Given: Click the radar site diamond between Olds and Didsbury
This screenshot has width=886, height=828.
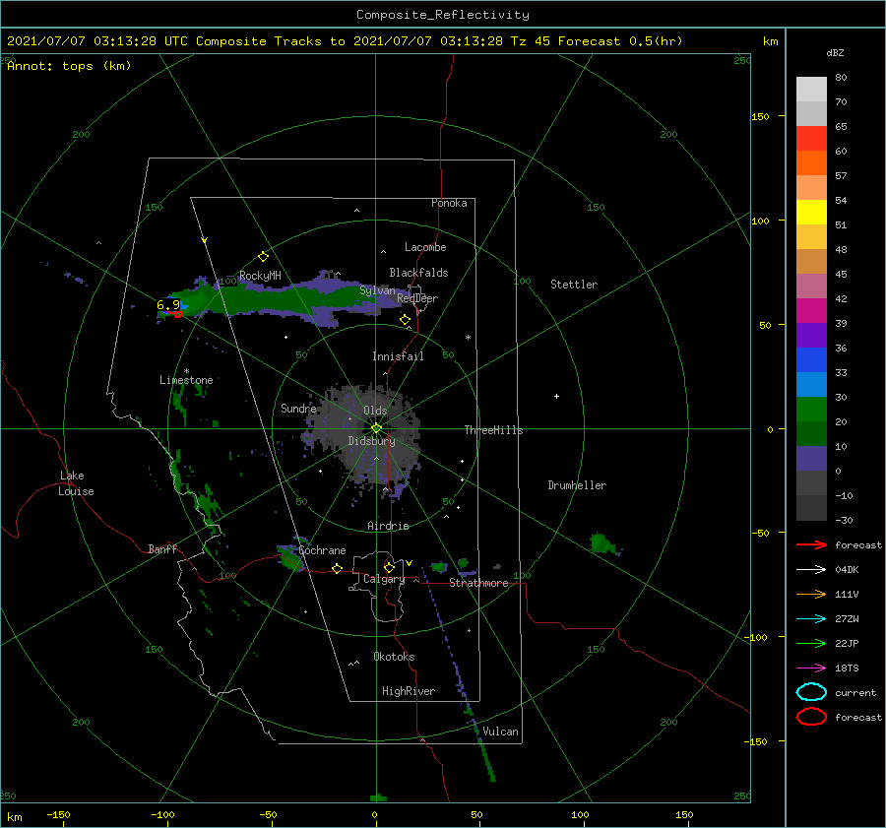Looking at the screenshot, I should point(376,428).
